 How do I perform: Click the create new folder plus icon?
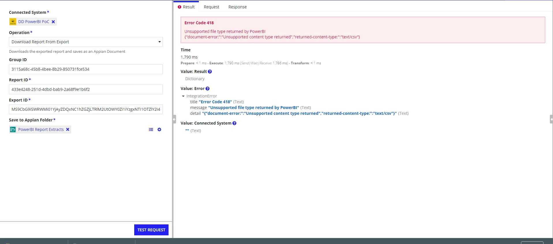coord(159,129)
